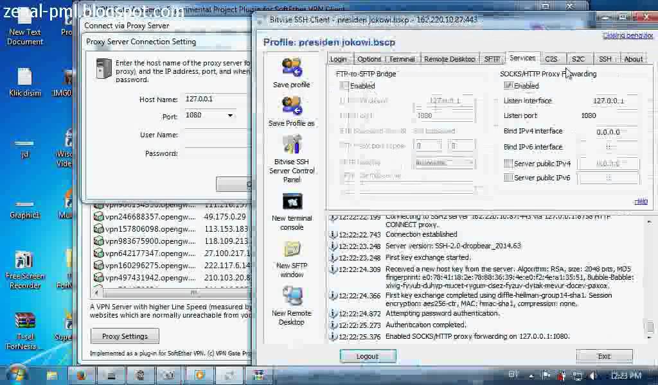Open a New terminal console
The image size is (658, 385).
292,202
